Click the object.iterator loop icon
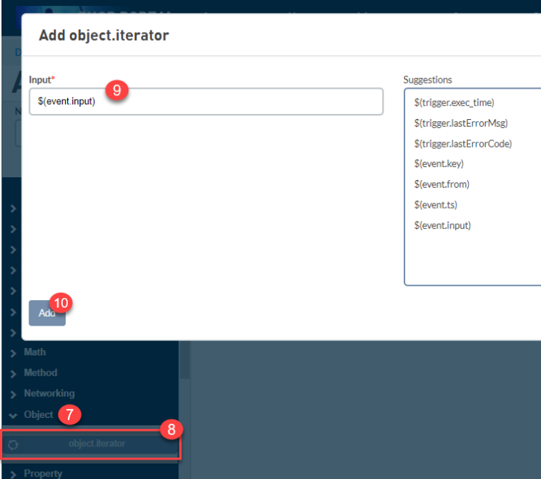Screen dimensions: 541x479 pyautogui.click(x=13, y=445)
